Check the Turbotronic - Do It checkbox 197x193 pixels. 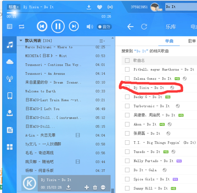[x=127, y=106]
